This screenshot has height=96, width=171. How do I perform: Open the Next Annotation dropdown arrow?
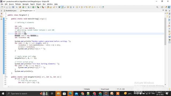80,7
